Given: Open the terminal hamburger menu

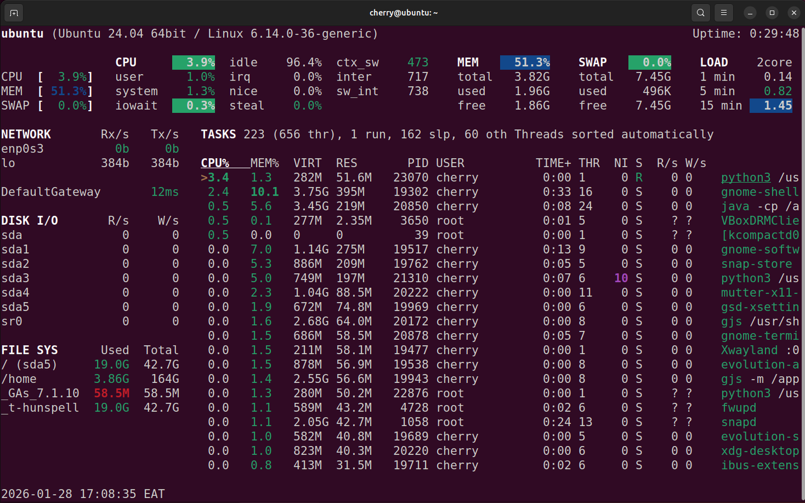Looking at the screenshot, I should pyautogui.click(x=723, y=12).
